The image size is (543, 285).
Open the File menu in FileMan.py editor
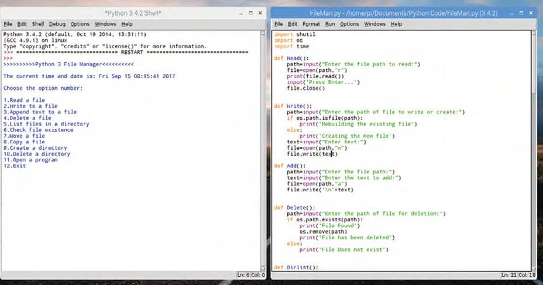pos(279,24)
